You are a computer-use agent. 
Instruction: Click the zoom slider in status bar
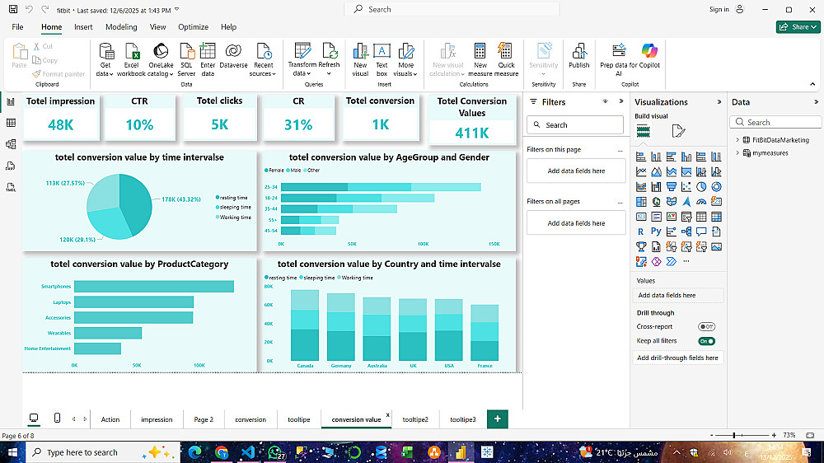coord(734,435)
